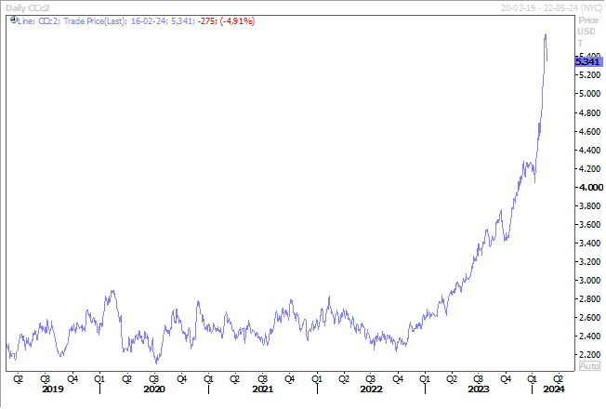
Task: Click the 3.600 price axis label
Action: tap(589, 225)
